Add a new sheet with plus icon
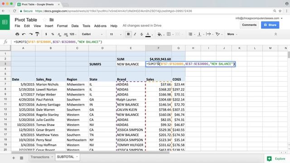 pos(14,158)
